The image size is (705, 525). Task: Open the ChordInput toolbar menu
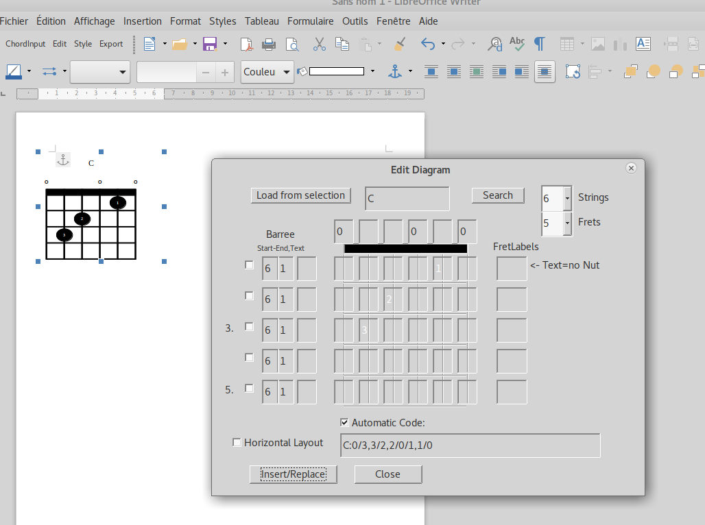(x=25, y=44)
